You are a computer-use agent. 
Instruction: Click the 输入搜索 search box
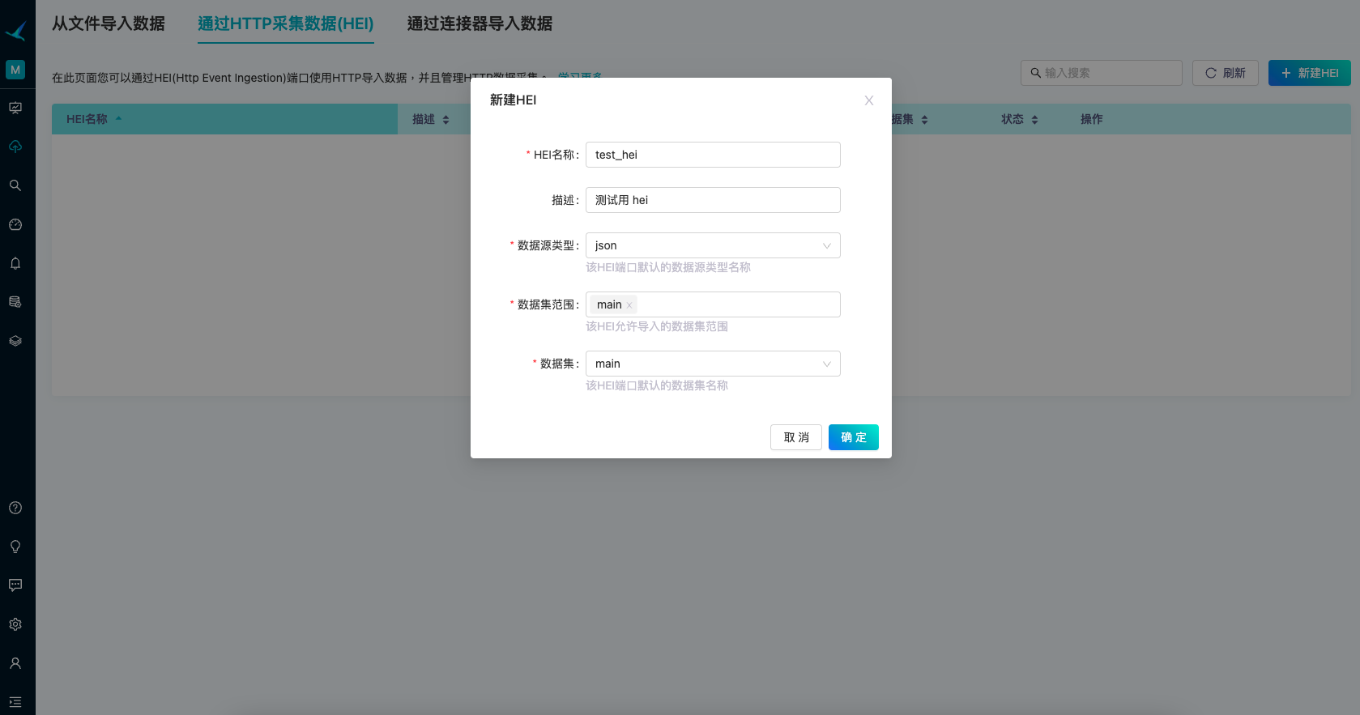[1102, 73]
